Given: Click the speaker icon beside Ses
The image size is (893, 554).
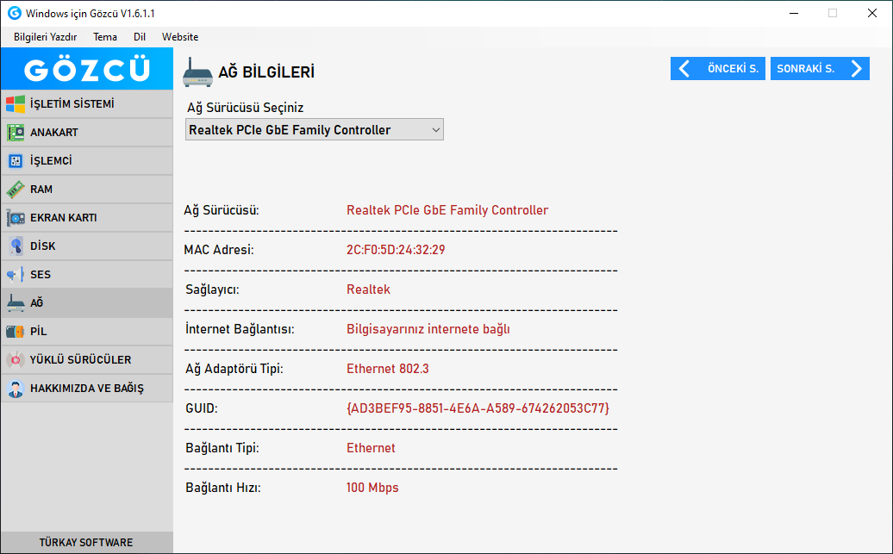Looking at the screenshot, I should click(16, 275).
